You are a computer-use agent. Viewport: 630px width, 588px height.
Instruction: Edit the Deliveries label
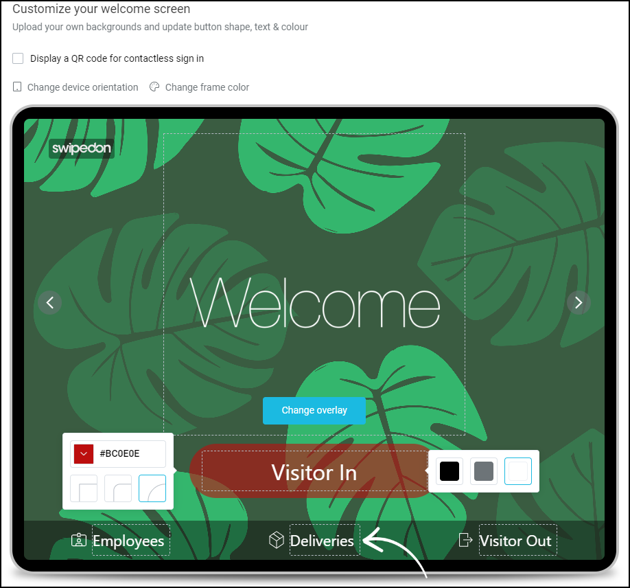tap(325, 540)
